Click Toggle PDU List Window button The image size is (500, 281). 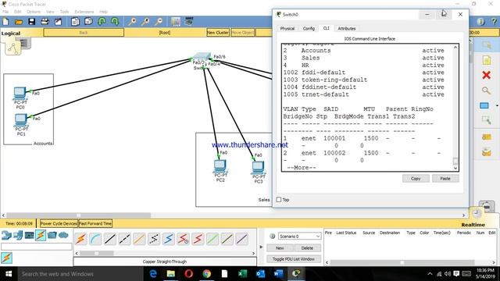294,259
